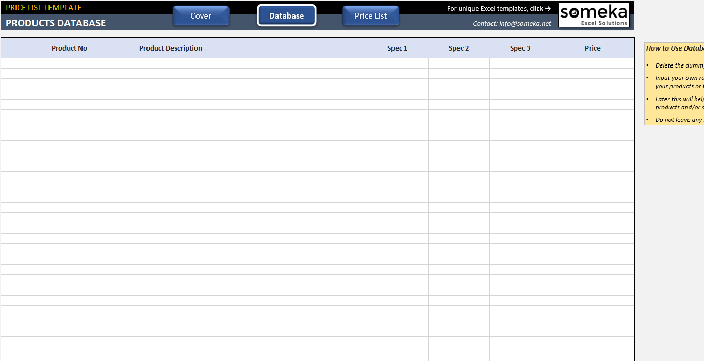The height and width of the screenshot is (361, 704).
Task: Click the contact email info@someka.net
Action: point(512,23)
